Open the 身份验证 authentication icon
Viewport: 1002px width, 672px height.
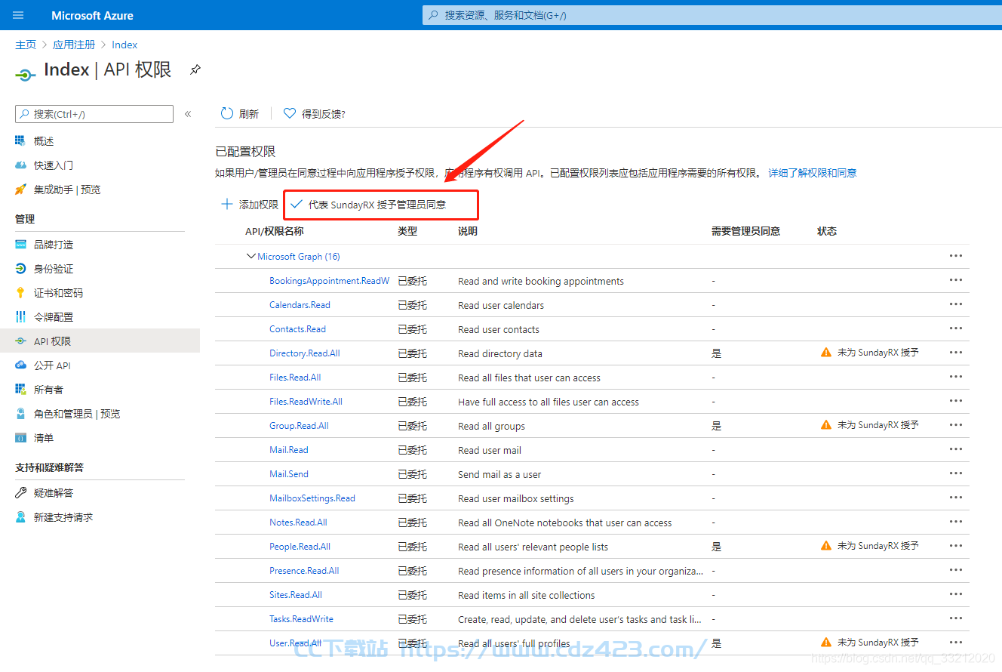pos(20,269)
